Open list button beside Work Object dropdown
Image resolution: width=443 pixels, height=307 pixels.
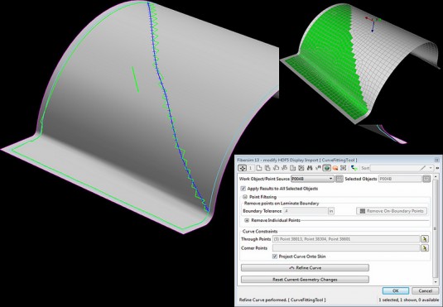[x=339, y=179]
